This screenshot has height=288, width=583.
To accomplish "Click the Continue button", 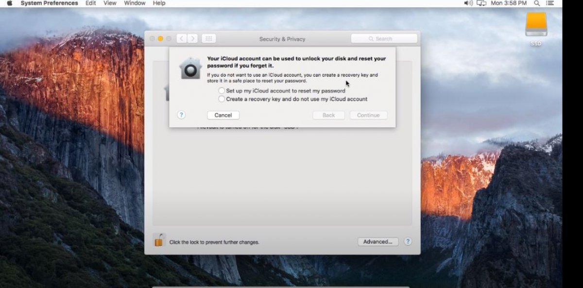I will (368, 115).
